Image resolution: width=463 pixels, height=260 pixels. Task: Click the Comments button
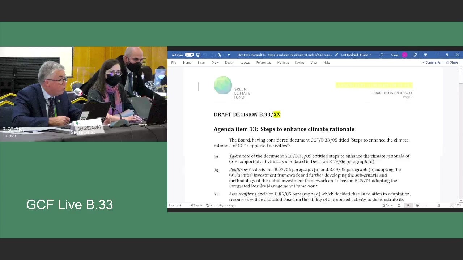click(431, 62)
